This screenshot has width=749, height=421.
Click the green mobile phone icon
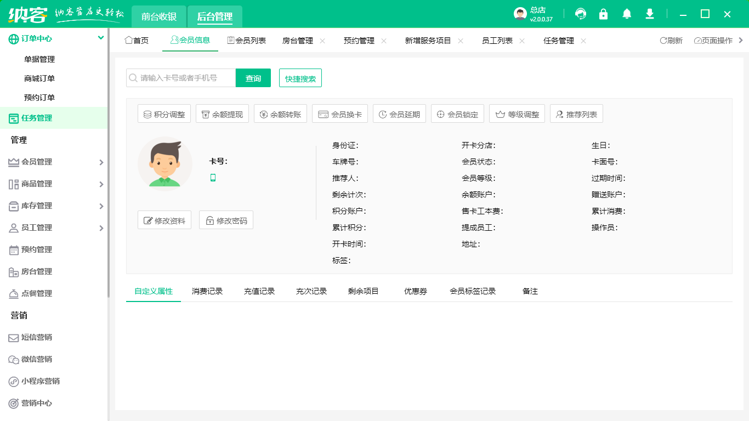coord(213,178)
